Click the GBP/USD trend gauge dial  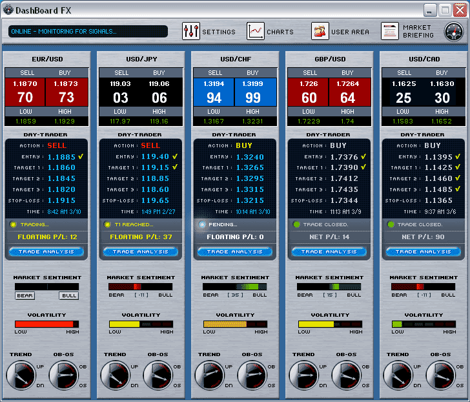pos(303,376)
